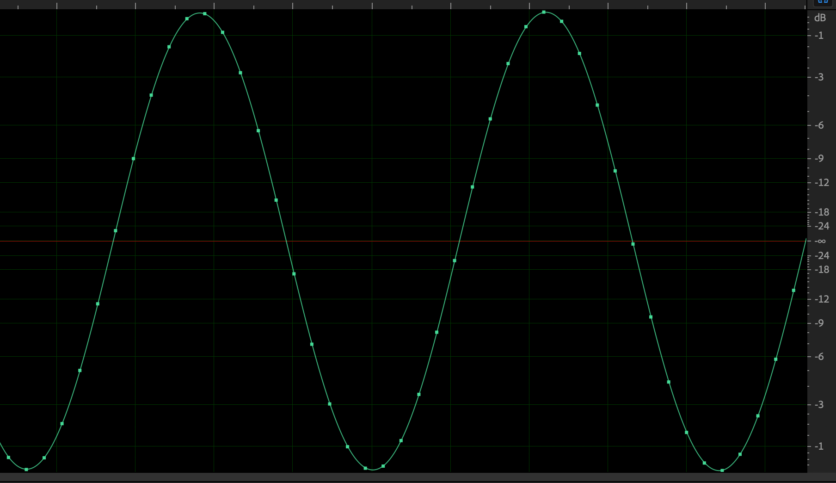Select the sample point at the first waveform peak
This screenshot has width=836, height=483.
(205, 14)
